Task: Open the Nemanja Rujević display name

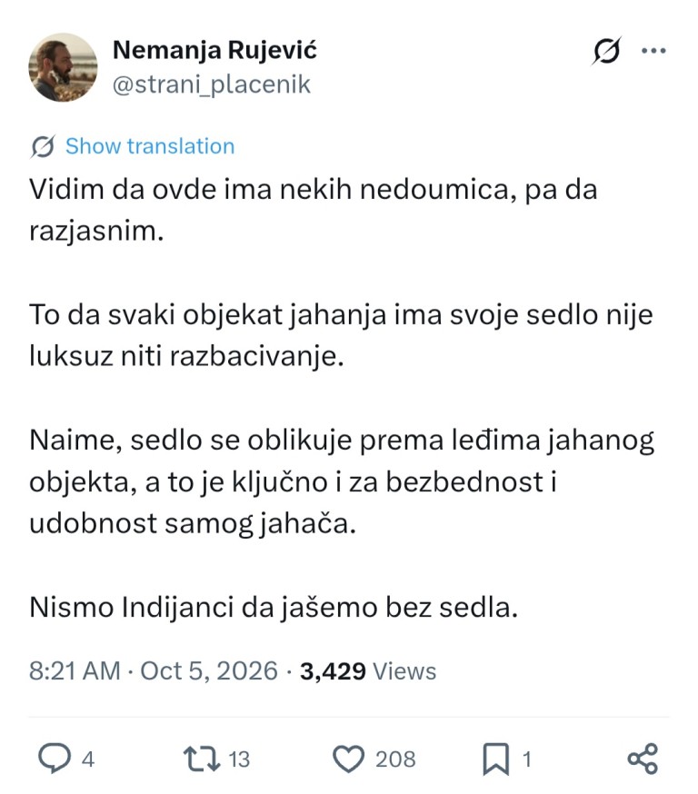Action: point(214,51)
